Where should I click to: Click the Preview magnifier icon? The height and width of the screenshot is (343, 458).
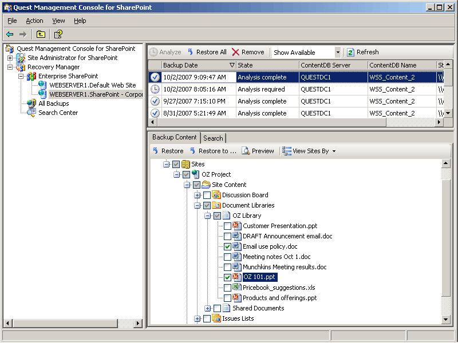click(x=246, y=151)
